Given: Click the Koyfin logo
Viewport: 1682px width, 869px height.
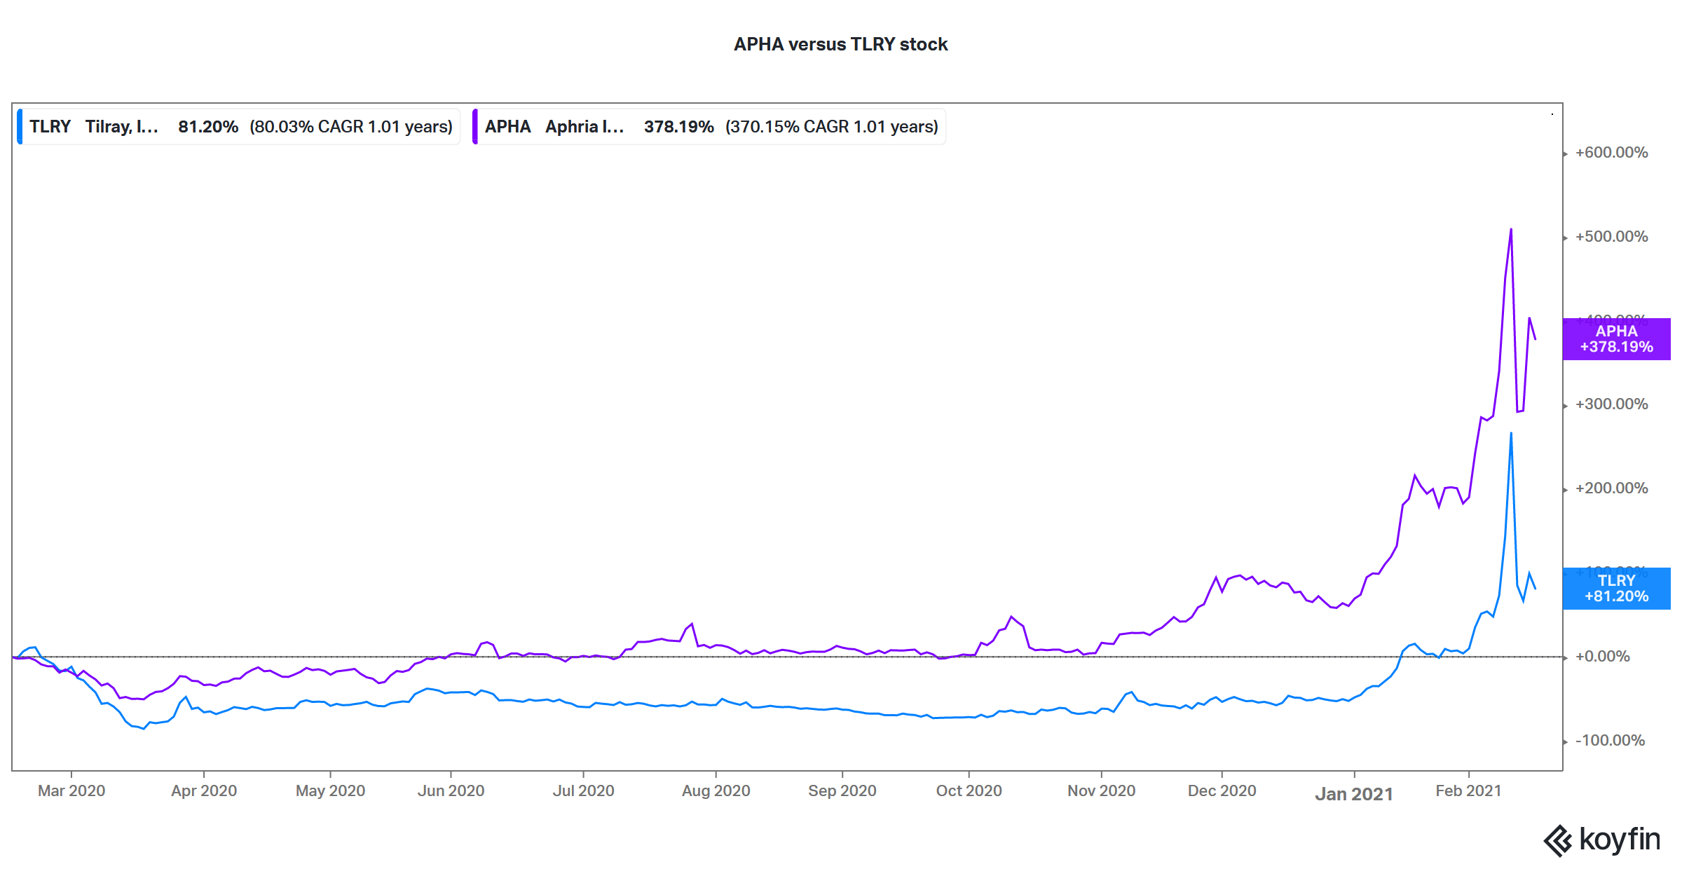Looking at the screenshot, I should tap(1602, 840).
